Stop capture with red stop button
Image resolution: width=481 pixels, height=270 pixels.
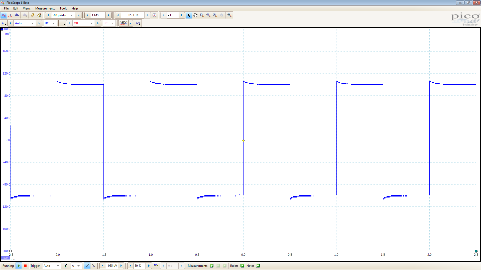(25, 266)
